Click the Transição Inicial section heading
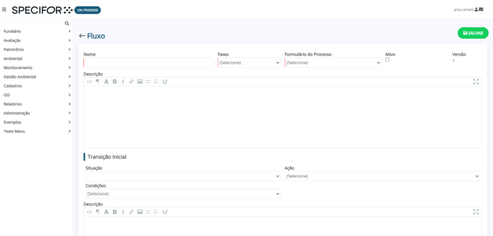The image size is (493, 236). coord(107,157)
